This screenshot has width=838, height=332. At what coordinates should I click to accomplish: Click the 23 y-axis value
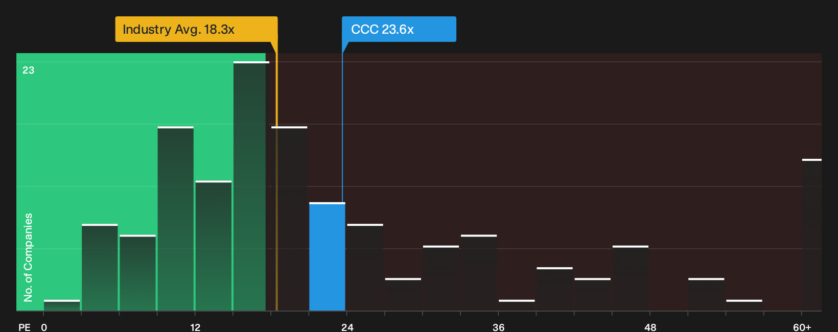(x=28, y=70)
